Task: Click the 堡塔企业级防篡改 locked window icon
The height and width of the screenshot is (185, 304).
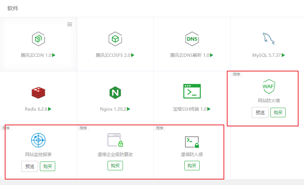Action: click(115, 140)
